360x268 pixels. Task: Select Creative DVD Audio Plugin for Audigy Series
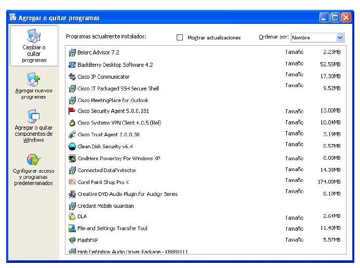(x=127, y=194)
